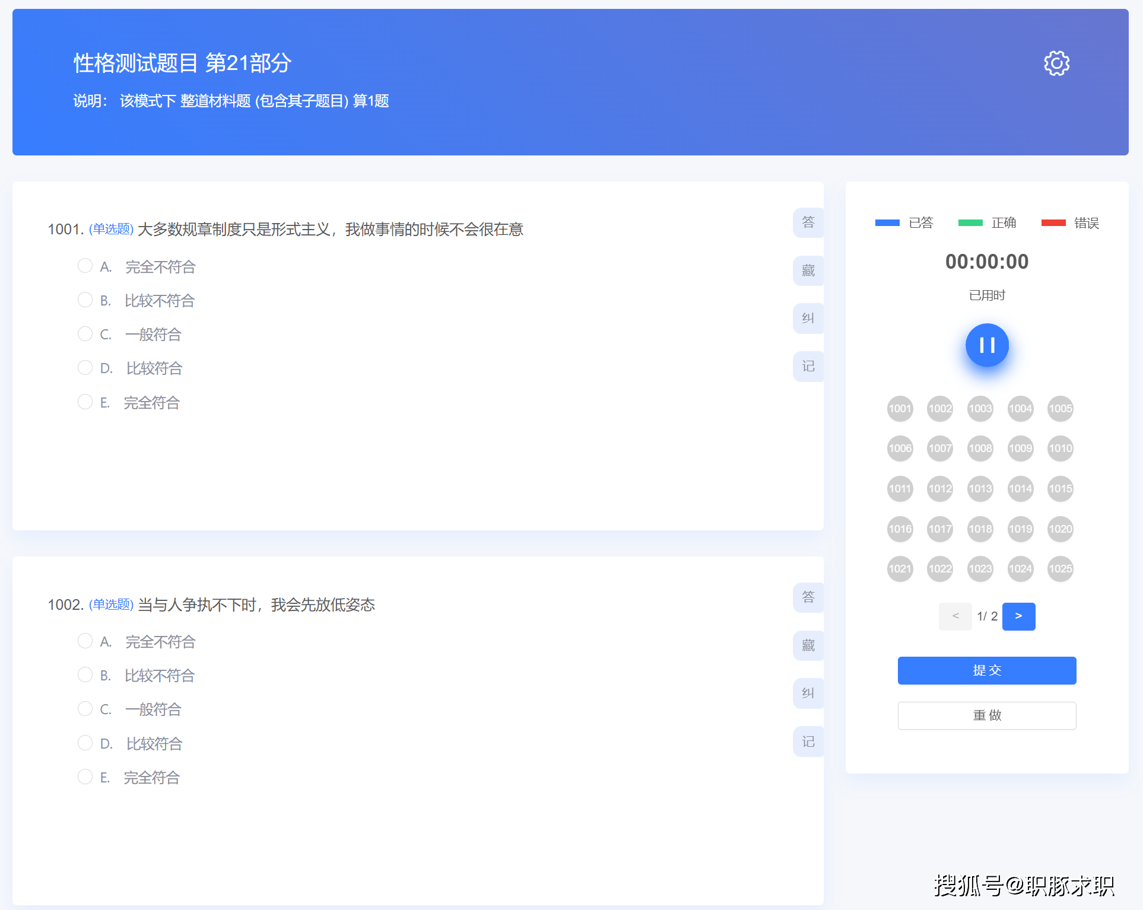
Task: Click the 重做 redo button
Action: [986, 715]
